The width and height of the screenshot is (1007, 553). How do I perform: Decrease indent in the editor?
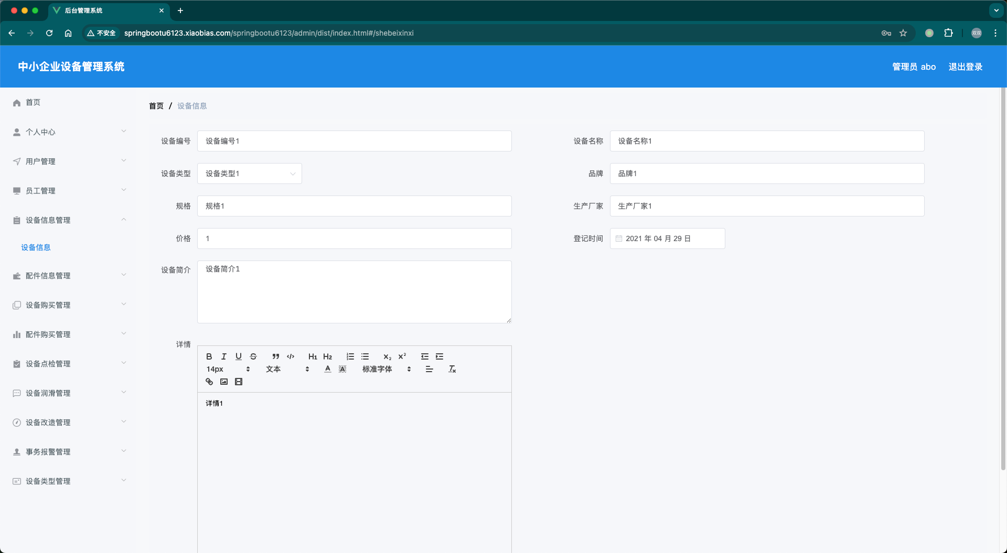425,356
